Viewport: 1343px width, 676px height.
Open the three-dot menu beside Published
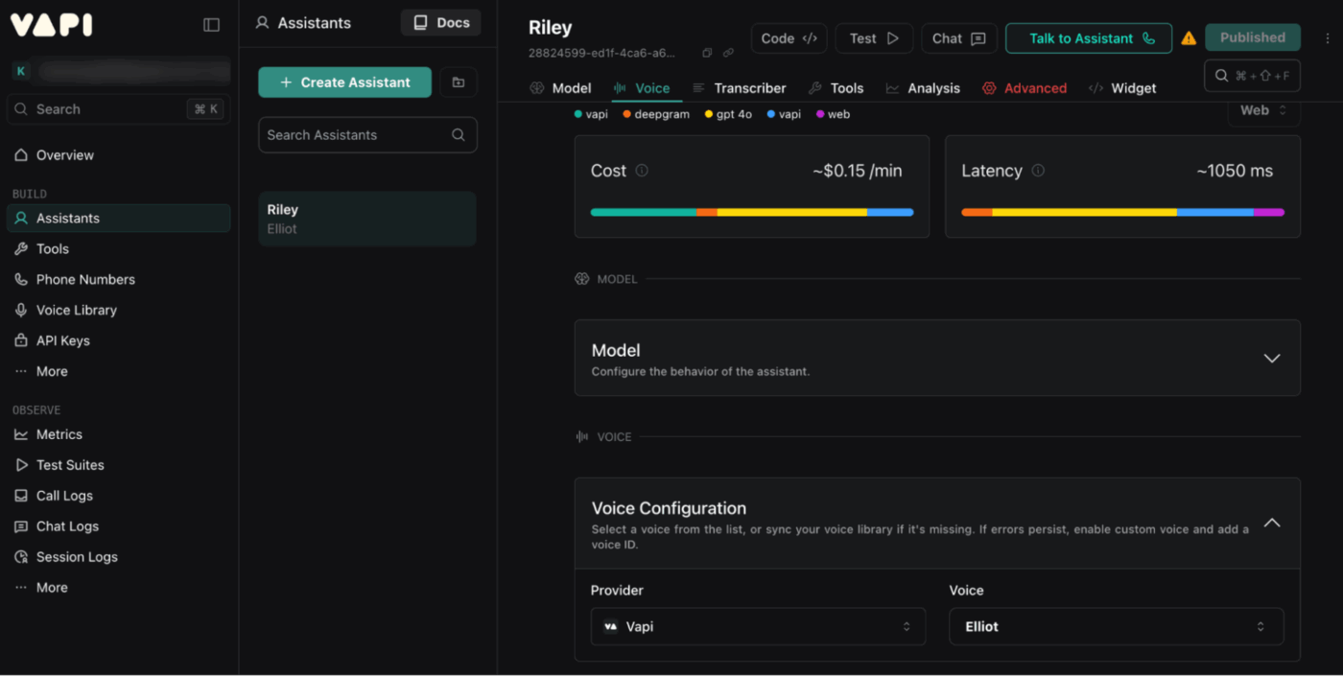1328,38
